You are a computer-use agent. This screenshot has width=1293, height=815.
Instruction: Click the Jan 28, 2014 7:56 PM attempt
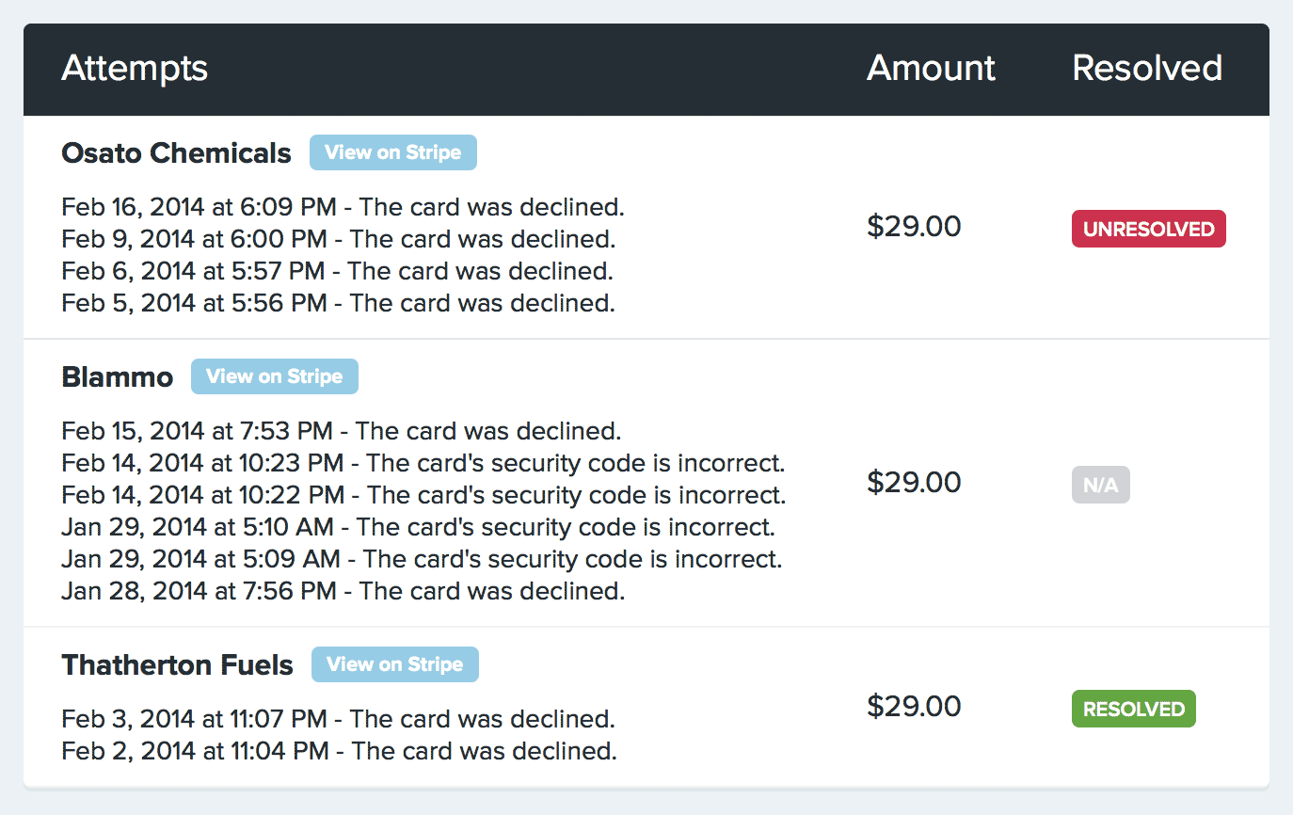pos(343,591)
